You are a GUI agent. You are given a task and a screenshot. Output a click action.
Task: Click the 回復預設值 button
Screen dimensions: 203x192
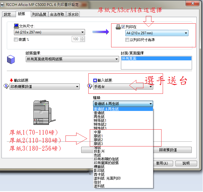(172, 150)
